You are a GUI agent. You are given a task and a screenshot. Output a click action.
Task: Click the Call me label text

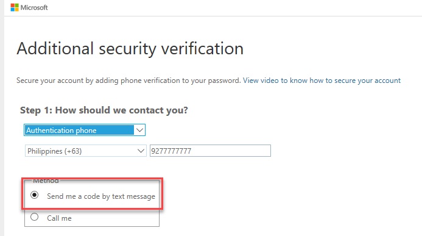click(x=59, y=218)
